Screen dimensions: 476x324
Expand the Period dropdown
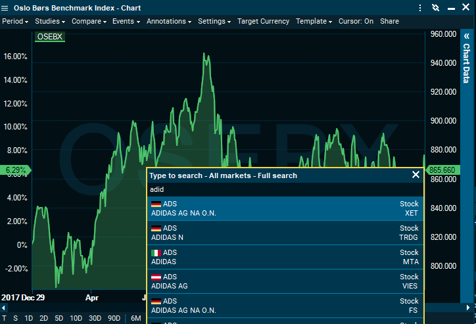[16, 21]
